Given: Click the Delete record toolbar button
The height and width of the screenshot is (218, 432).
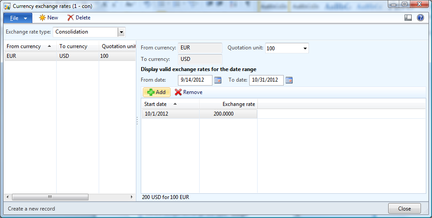Looking at the screenshot, I should click(78, 18).
